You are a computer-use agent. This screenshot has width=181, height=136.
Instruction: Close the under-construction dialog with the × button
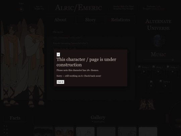[58, 54]
